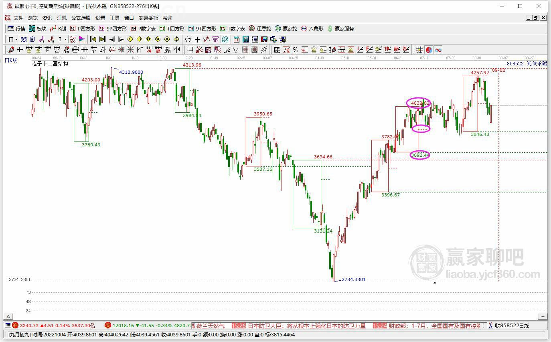Image resolution: width=551 pixels, height=342 pixels.
Task: Open the 帮助 menu
Action: (x=168, y=18)
